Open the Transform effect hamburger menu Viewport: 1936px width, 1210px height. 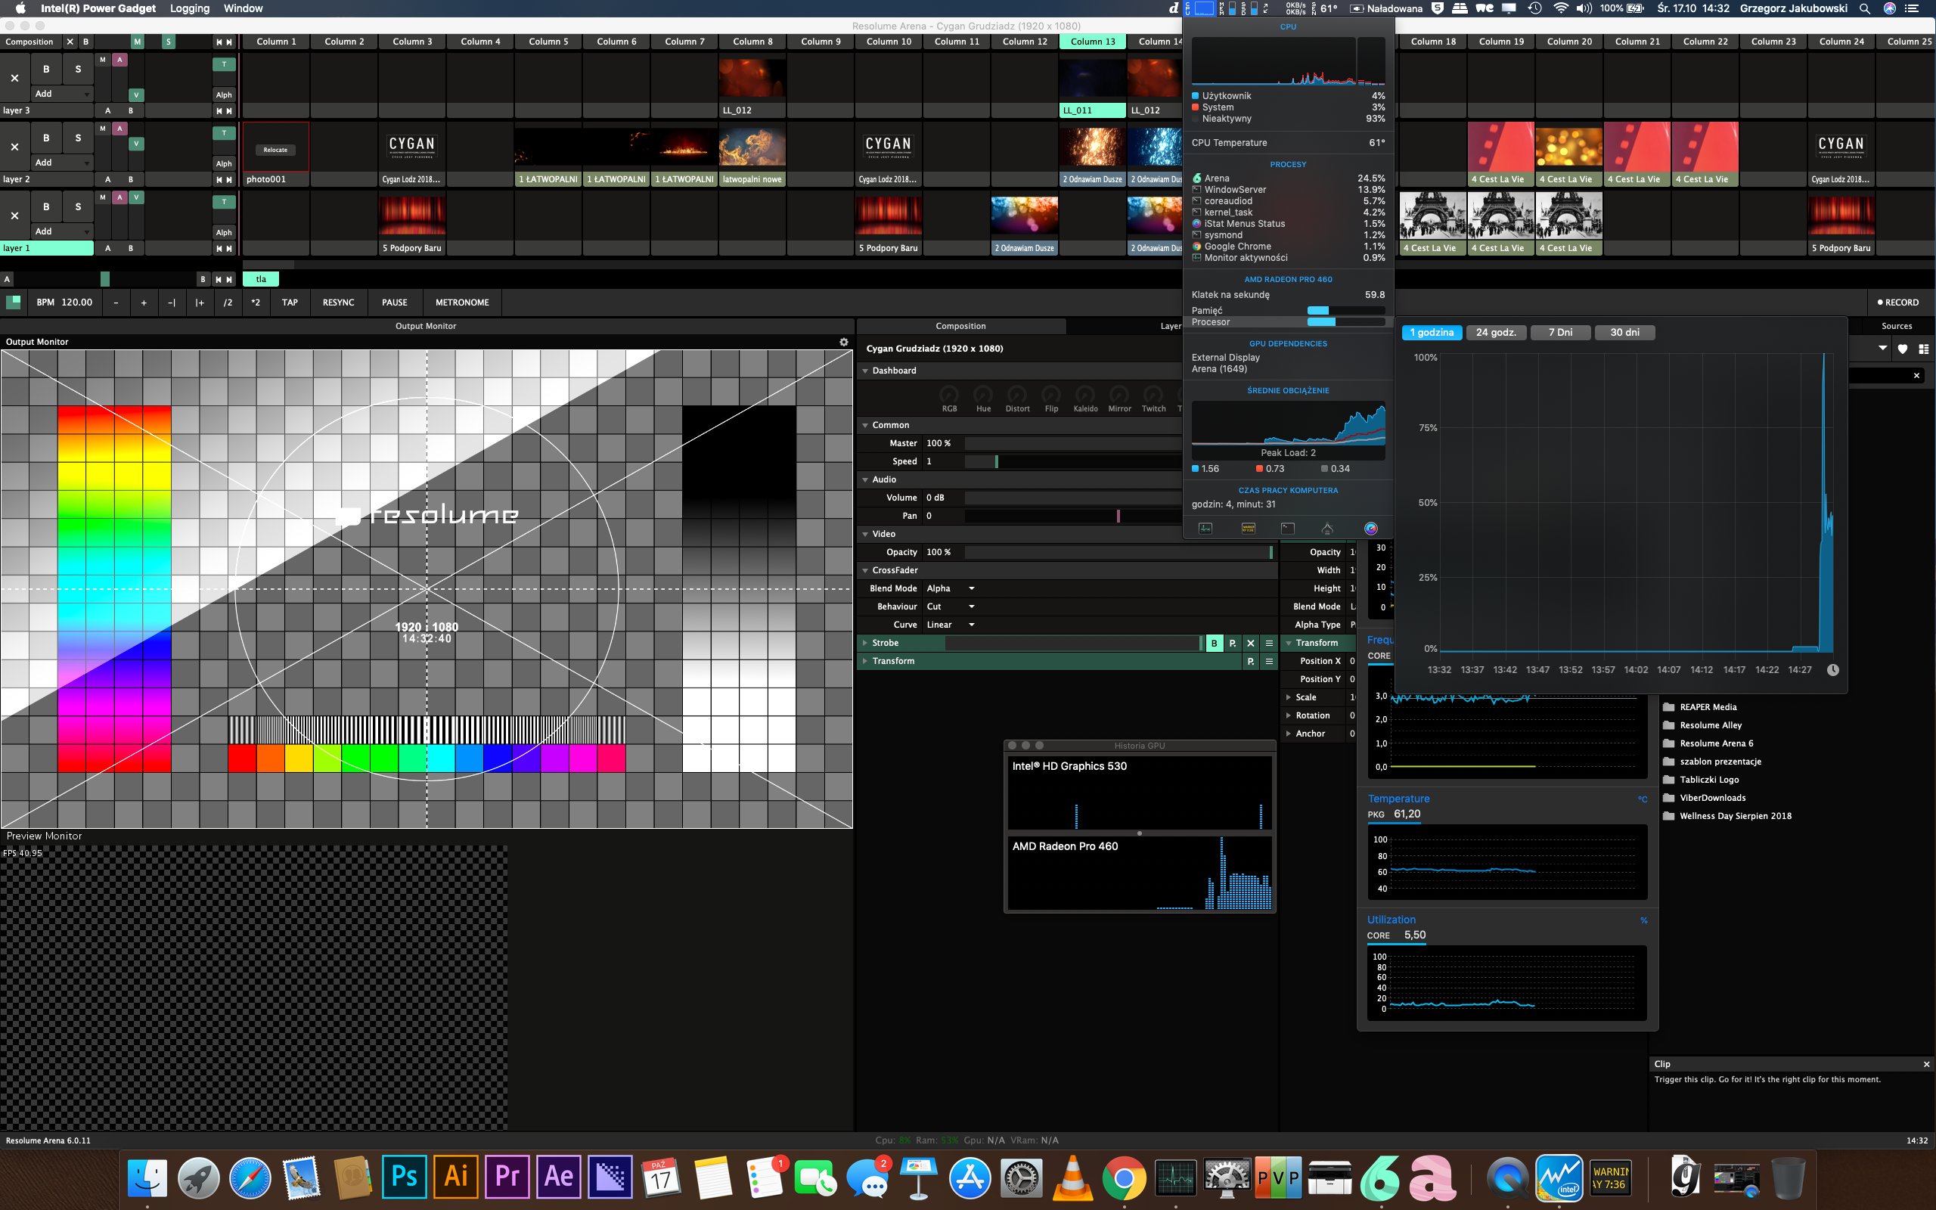click(x=1269, y=661)
